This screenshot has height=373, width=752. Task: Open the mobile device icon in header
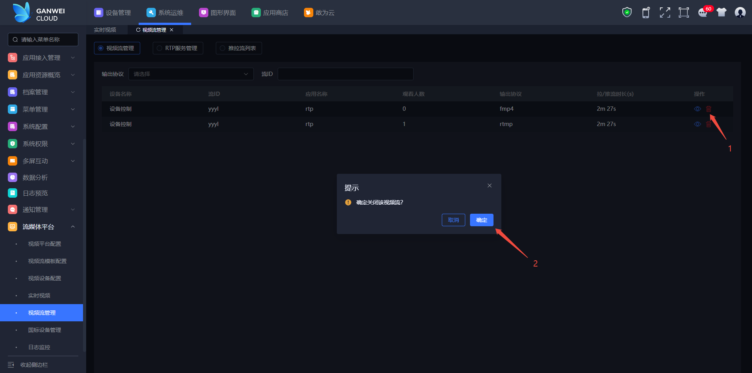click(645, 13)
